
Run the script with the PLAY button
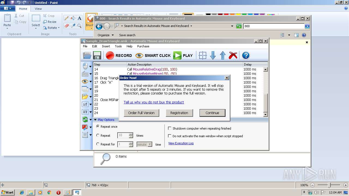pyautogui.click(x=183, y=56)
